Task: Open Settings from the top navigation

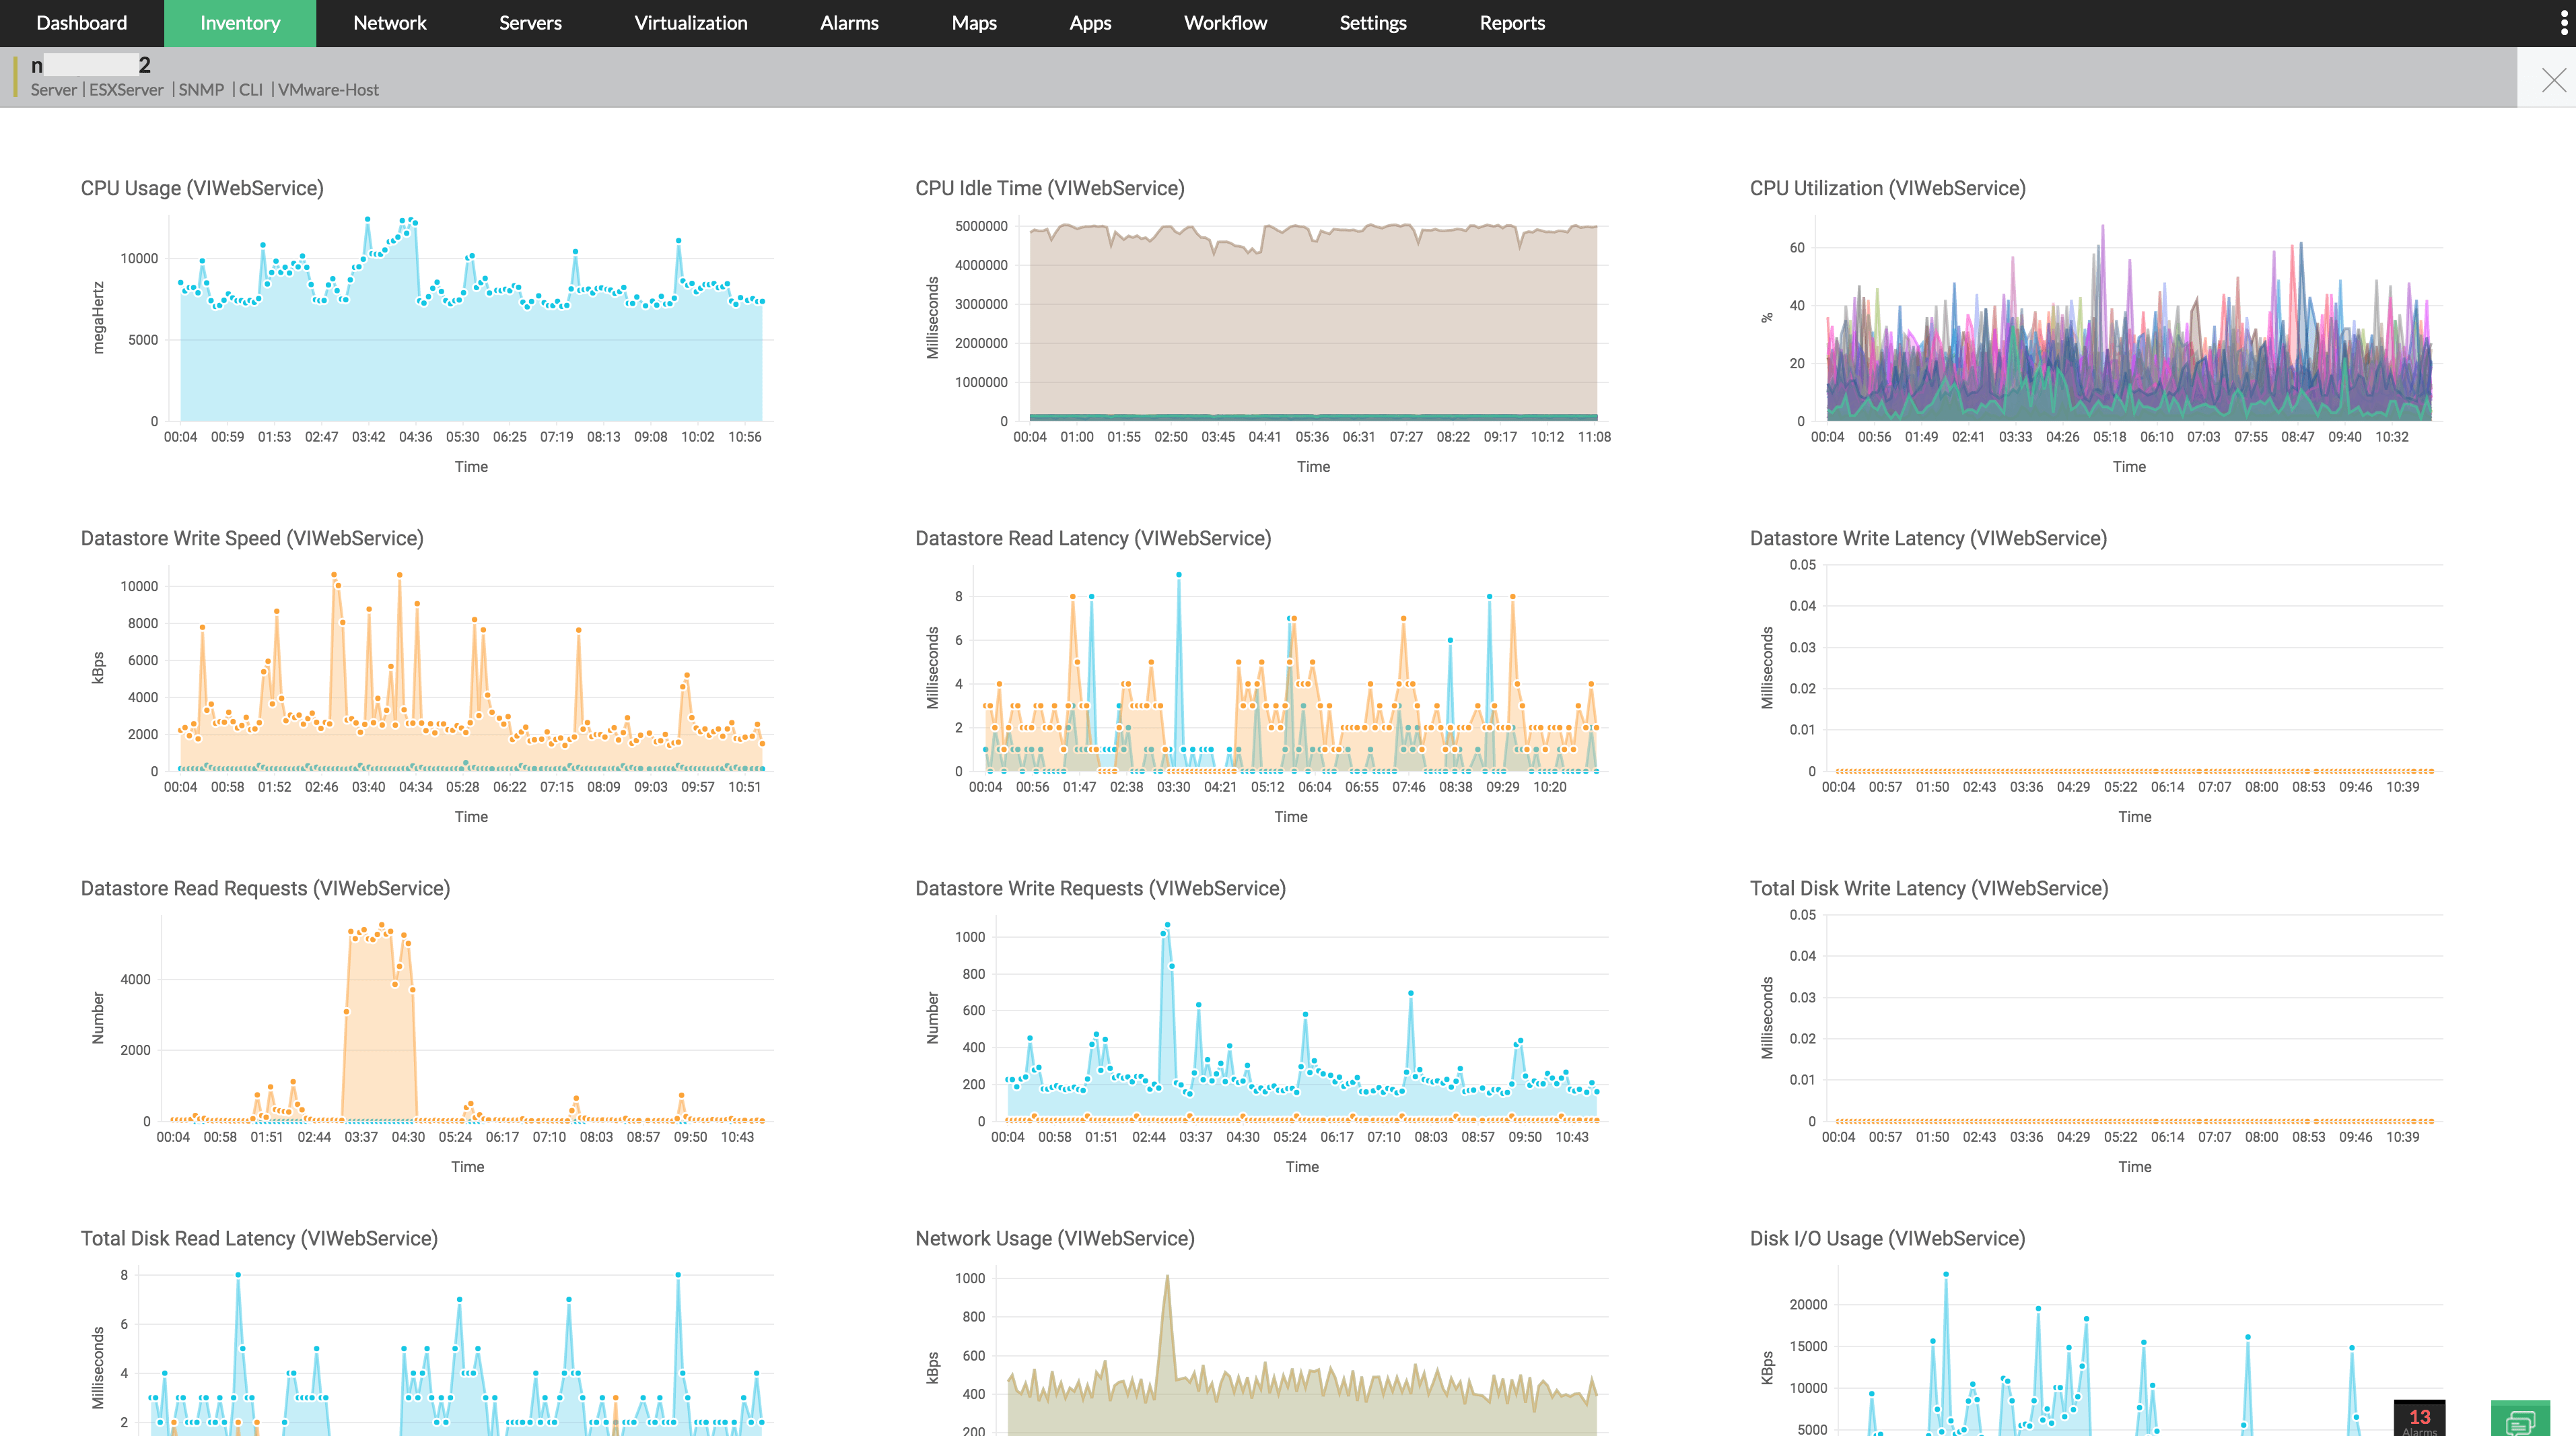Action: click(x=1372, y=22)
